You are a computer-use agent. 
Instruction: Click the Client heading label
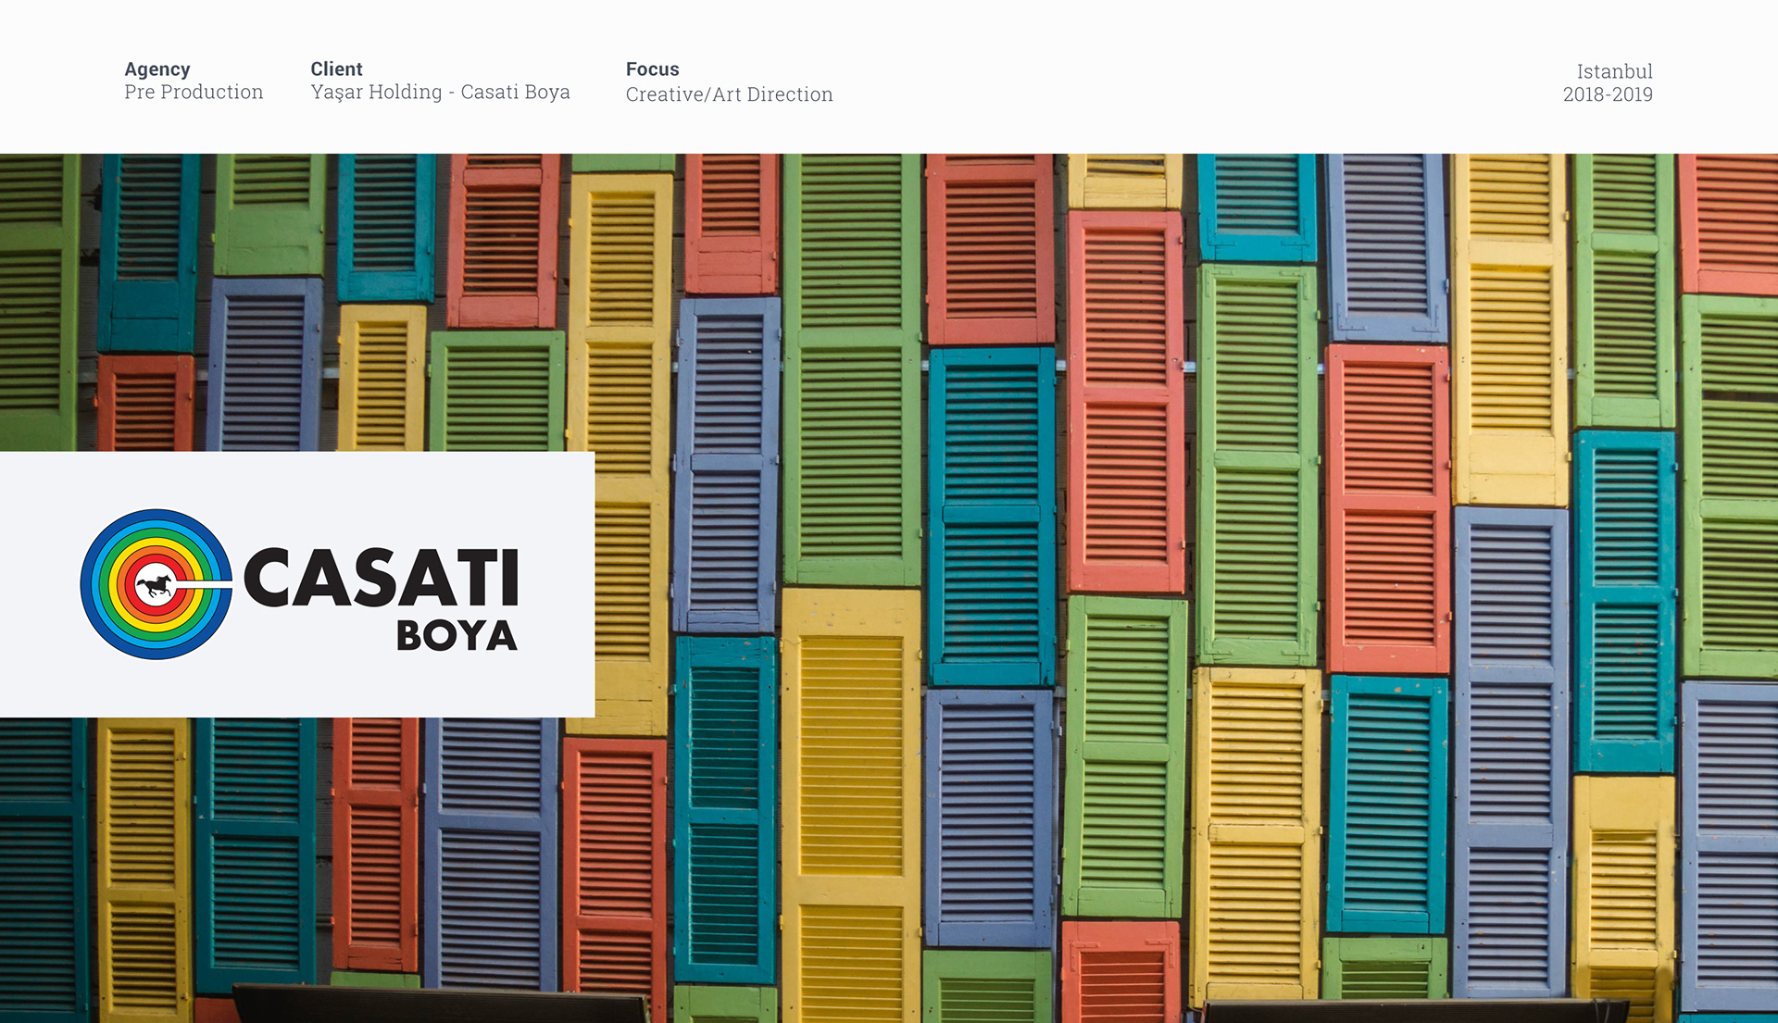tap(336, 69)
